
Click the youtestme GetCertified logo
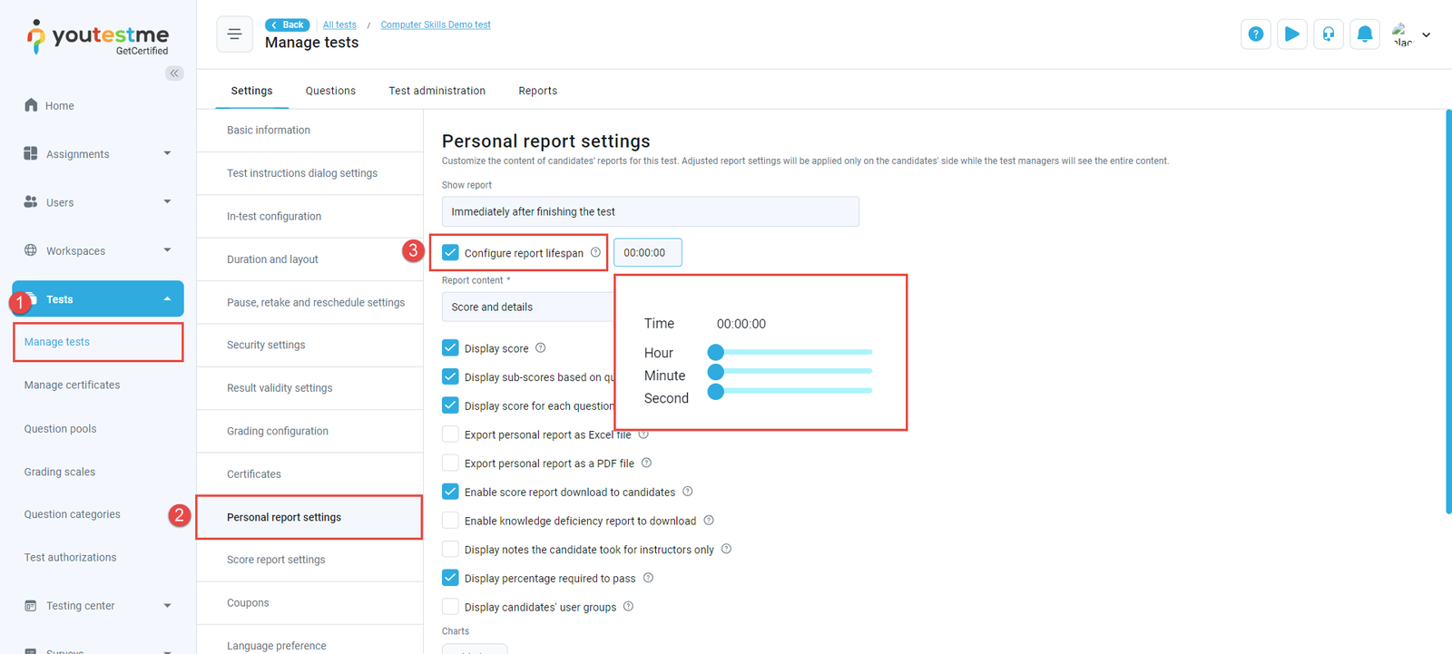98,37
